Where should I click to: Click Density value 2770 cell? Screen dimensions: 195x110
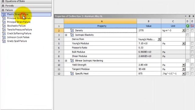(149, 31)
